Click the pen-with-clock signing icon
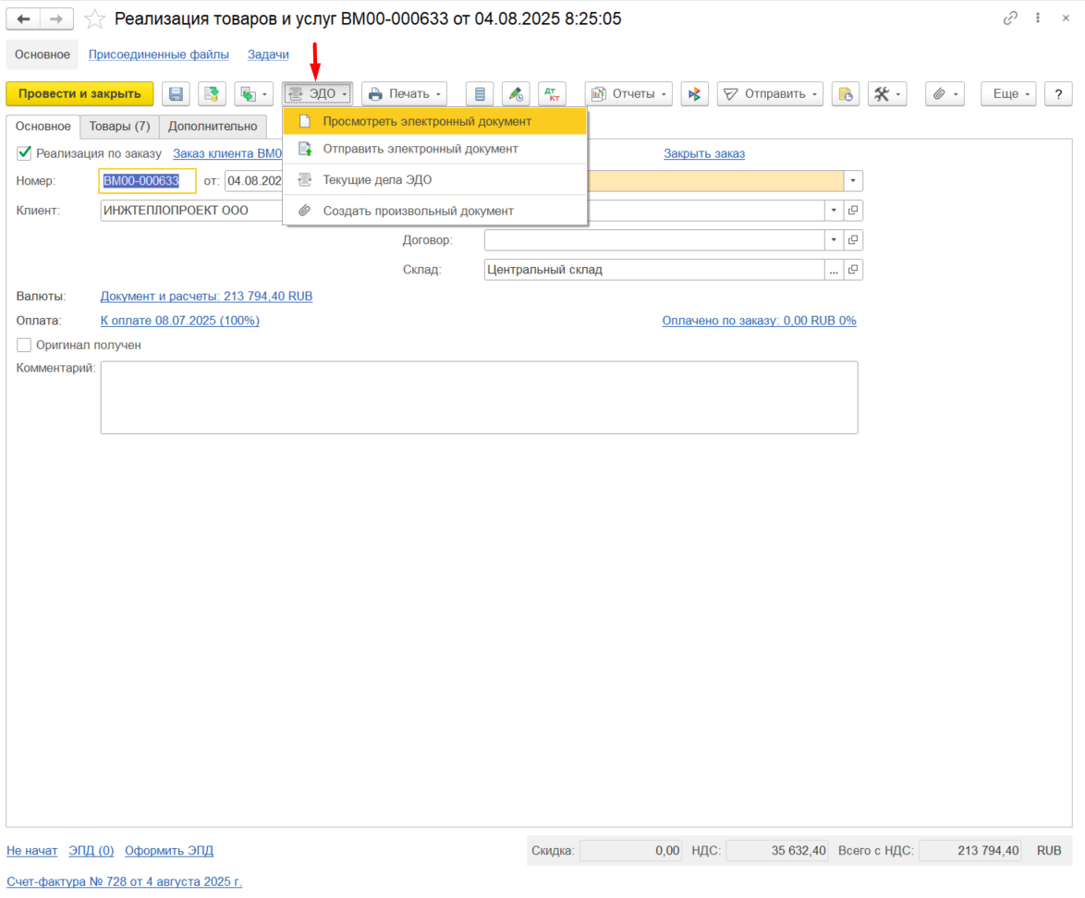 (x=516, y=94)
